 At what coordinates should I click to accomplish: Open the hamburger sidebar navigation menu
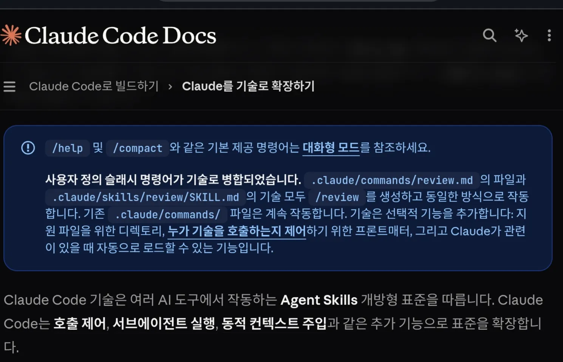(9, 86)
